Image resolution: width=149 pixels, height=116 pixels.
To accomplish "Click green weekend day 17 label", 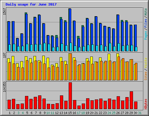I will (x=79, y=113).
